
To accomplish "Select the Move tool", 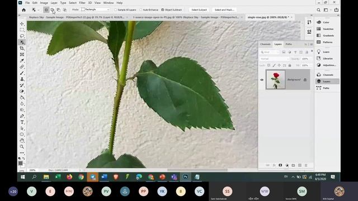I will pyautogui.click(x=22, y=23).
